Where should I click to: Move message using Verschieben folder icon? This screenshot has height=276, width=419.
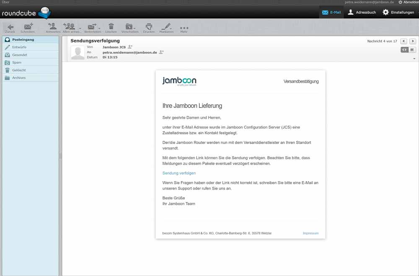tap(129, 27)
